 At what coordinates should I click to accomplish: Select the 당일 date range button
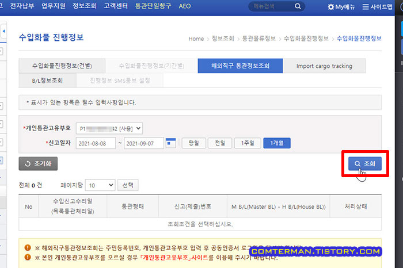click(194, 143)
